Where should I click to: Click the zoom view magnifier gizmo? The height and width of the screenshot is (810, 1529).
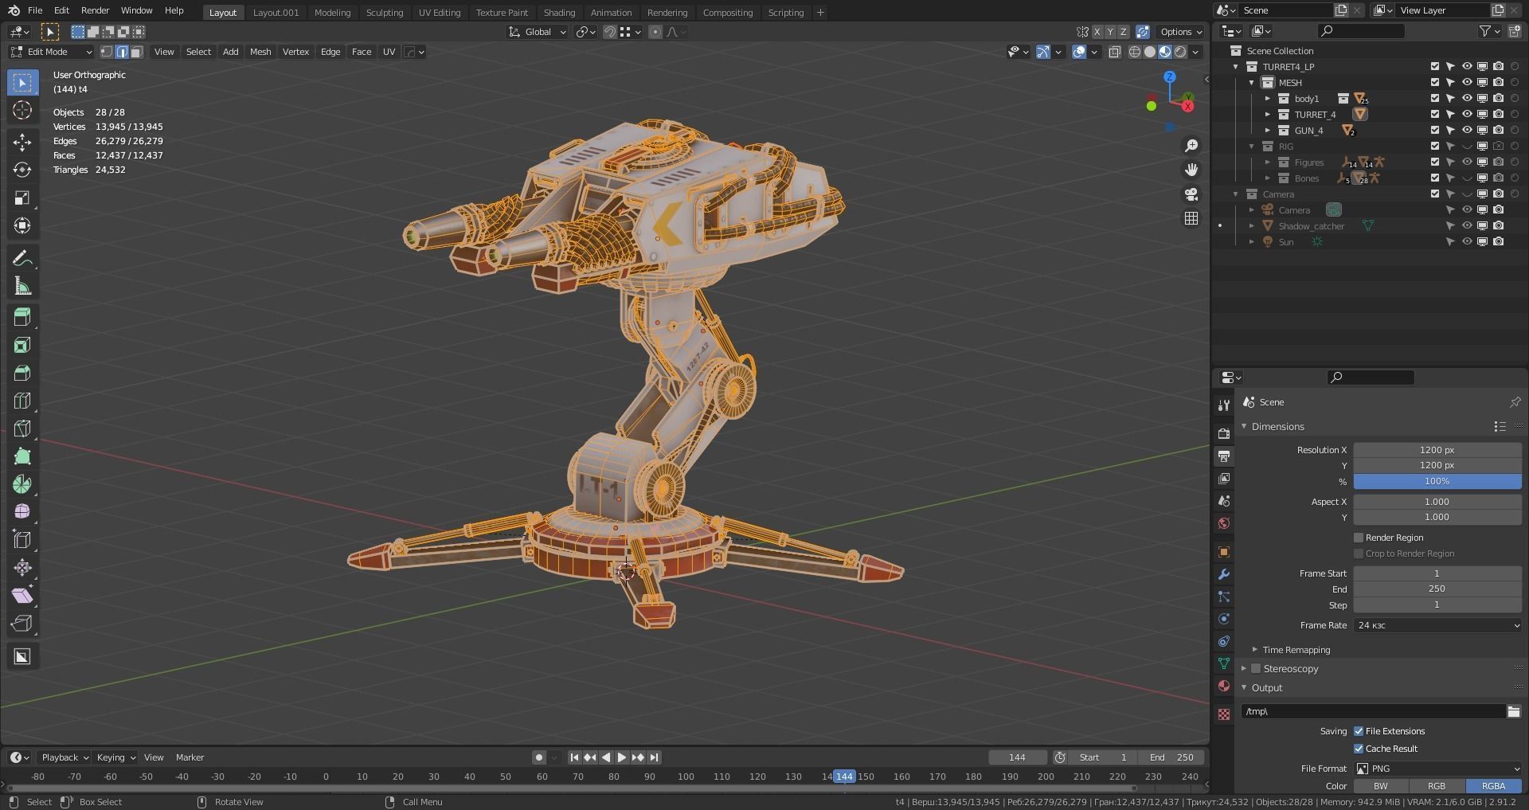[x=1191, y=146]
